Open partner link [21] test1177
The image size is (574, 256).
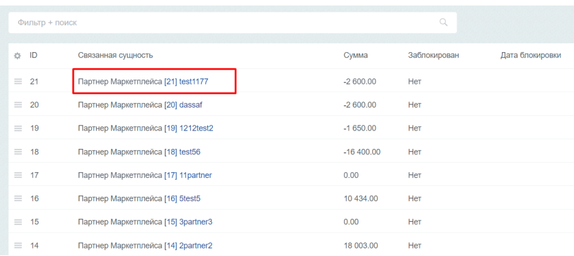[186, 82]
